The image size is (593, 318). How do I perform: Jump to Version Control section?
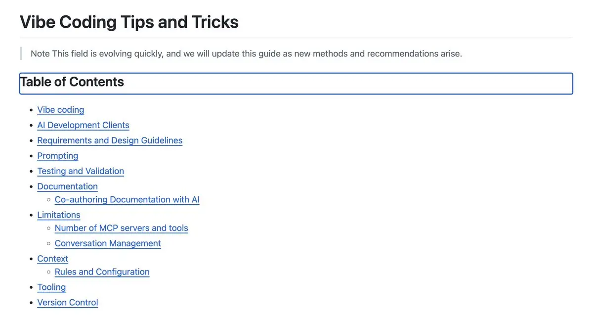click(x=68, y=303)
